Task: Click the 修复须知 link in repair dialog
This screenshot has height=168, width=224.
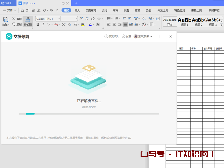Action: point(112,37)
